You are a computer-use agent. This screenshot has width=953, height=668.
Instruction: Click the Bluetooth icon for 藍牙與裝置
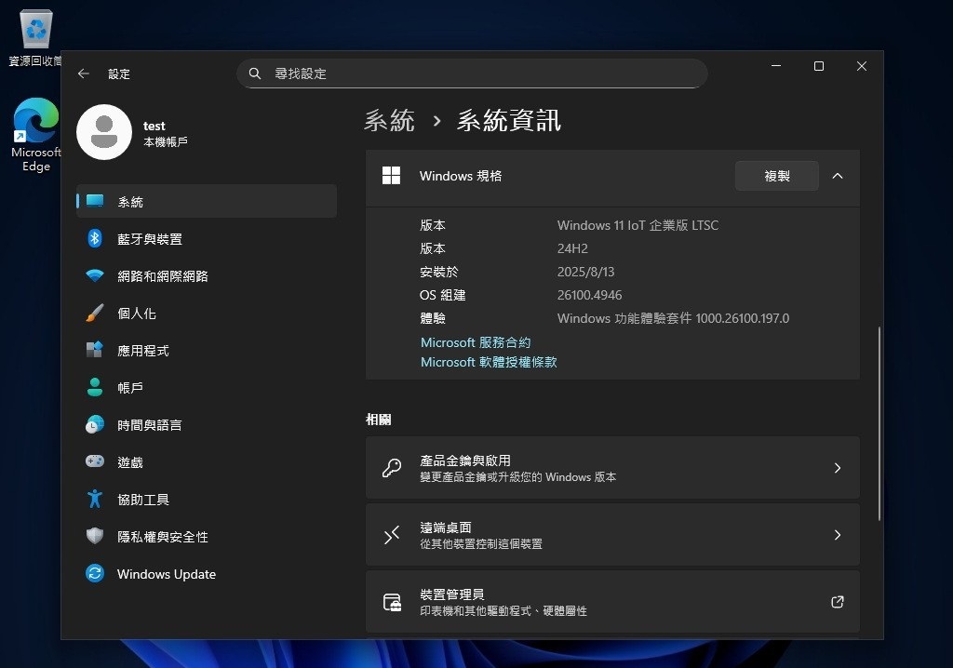[95, 238]
